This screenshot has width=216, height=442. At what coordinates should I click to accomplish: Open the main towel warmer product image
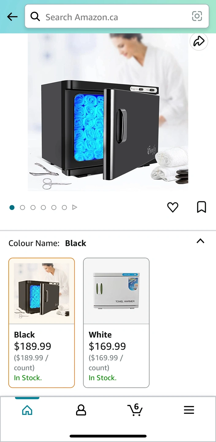(108, 113)
